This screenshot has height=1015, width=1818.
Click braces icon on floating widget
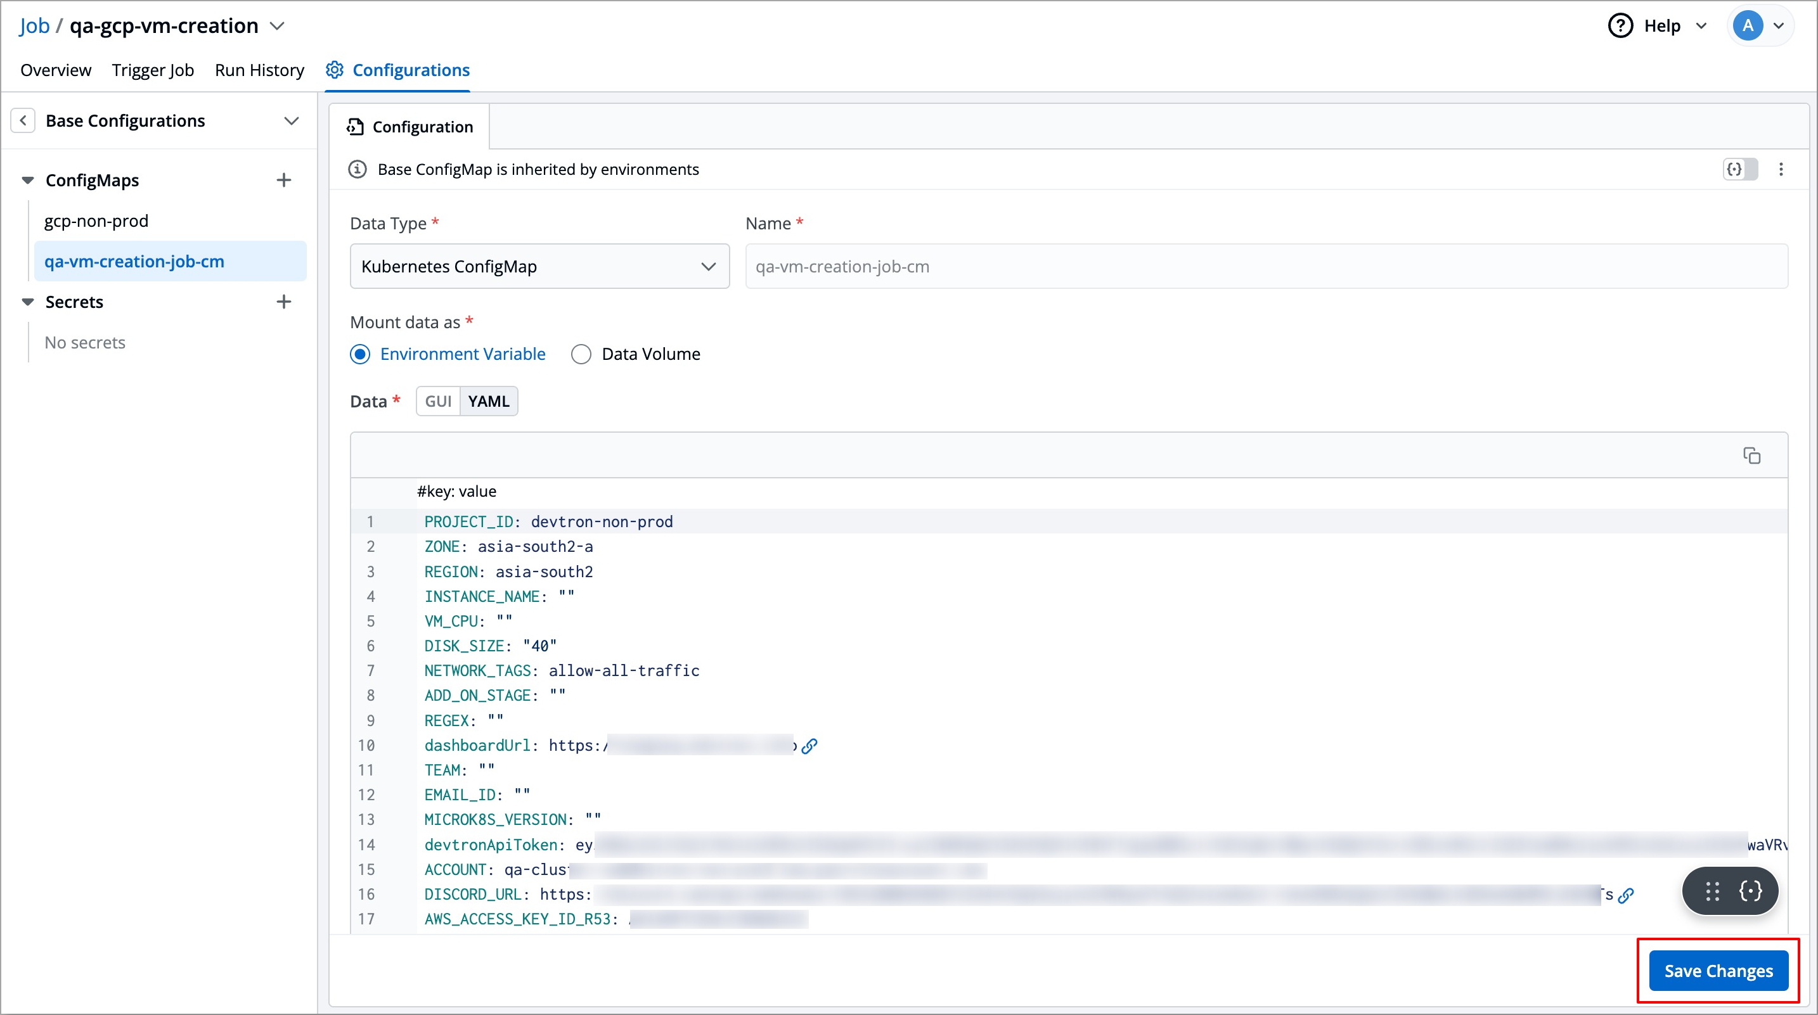(1751, 891)
